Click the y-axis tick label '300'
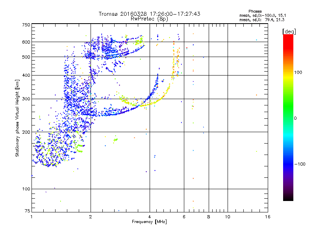The width and height of the screenshot is (315, 236). point(26,99)
